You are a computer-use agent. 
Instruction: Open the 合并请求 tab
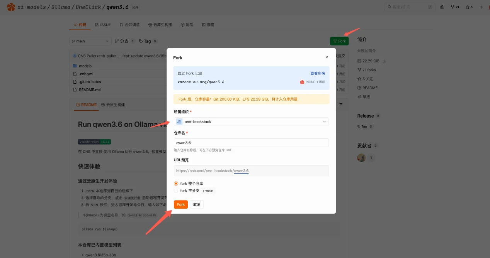[x=130, y=25]
